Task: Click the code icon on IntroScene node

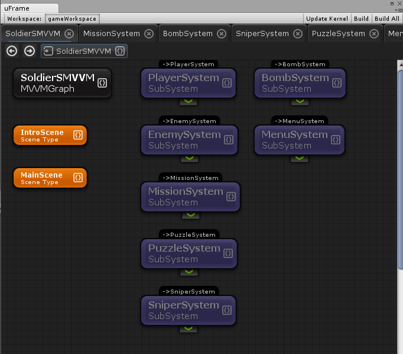Action: pos(77,135)
